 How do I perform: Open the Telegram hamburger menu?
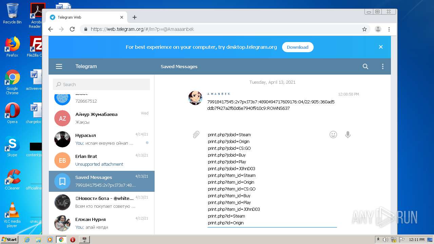point(59,67)
